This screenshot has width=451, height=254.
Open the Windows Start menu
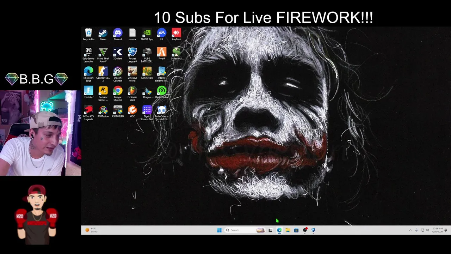click(x=219, y=230)
